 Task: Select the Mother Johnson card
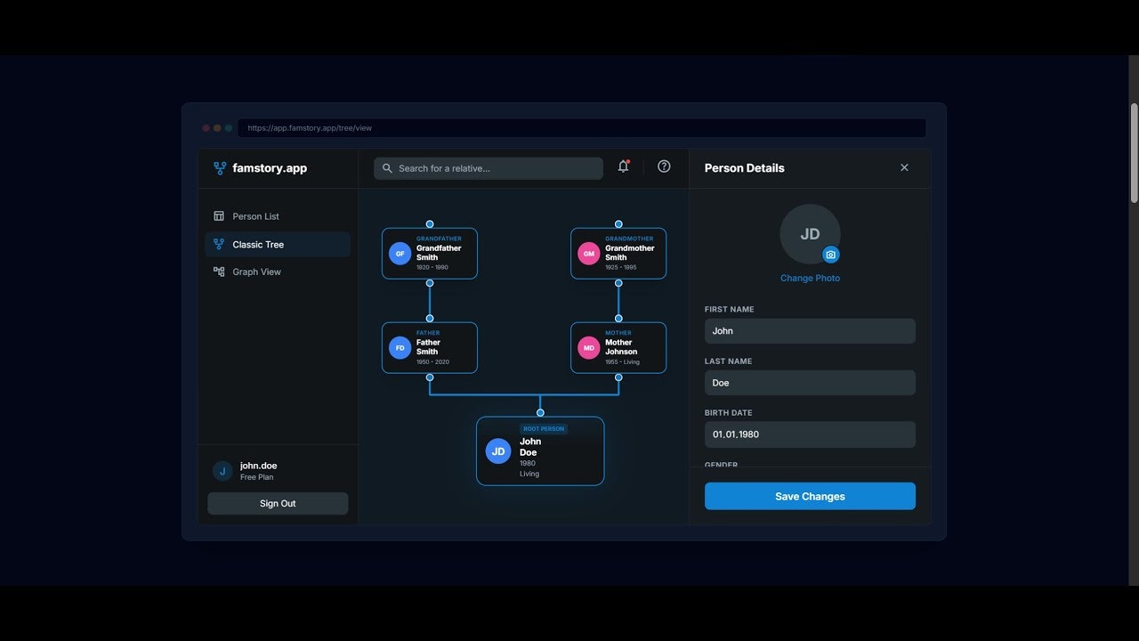coord(618,347)
